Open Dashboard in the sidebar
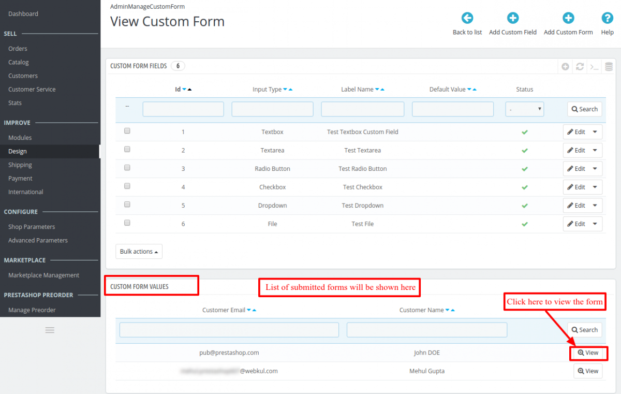 23,14
